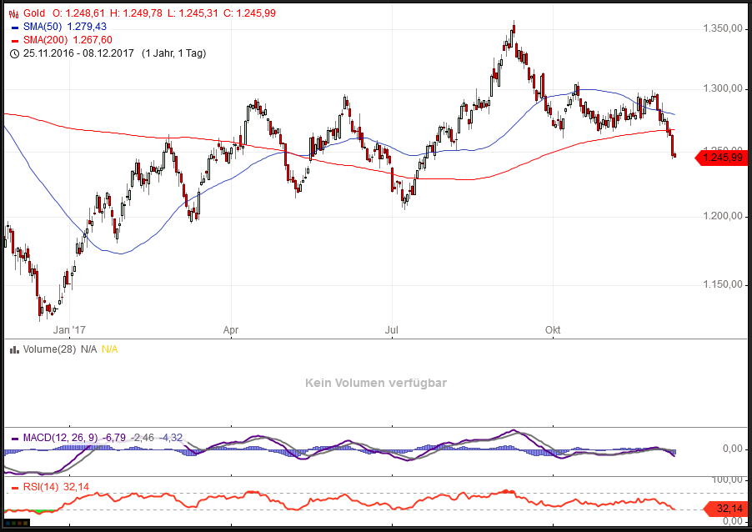This screenshot has height=532, width=752.
Task: Click the gray N/A volume value
Action: tap(88, 349)
